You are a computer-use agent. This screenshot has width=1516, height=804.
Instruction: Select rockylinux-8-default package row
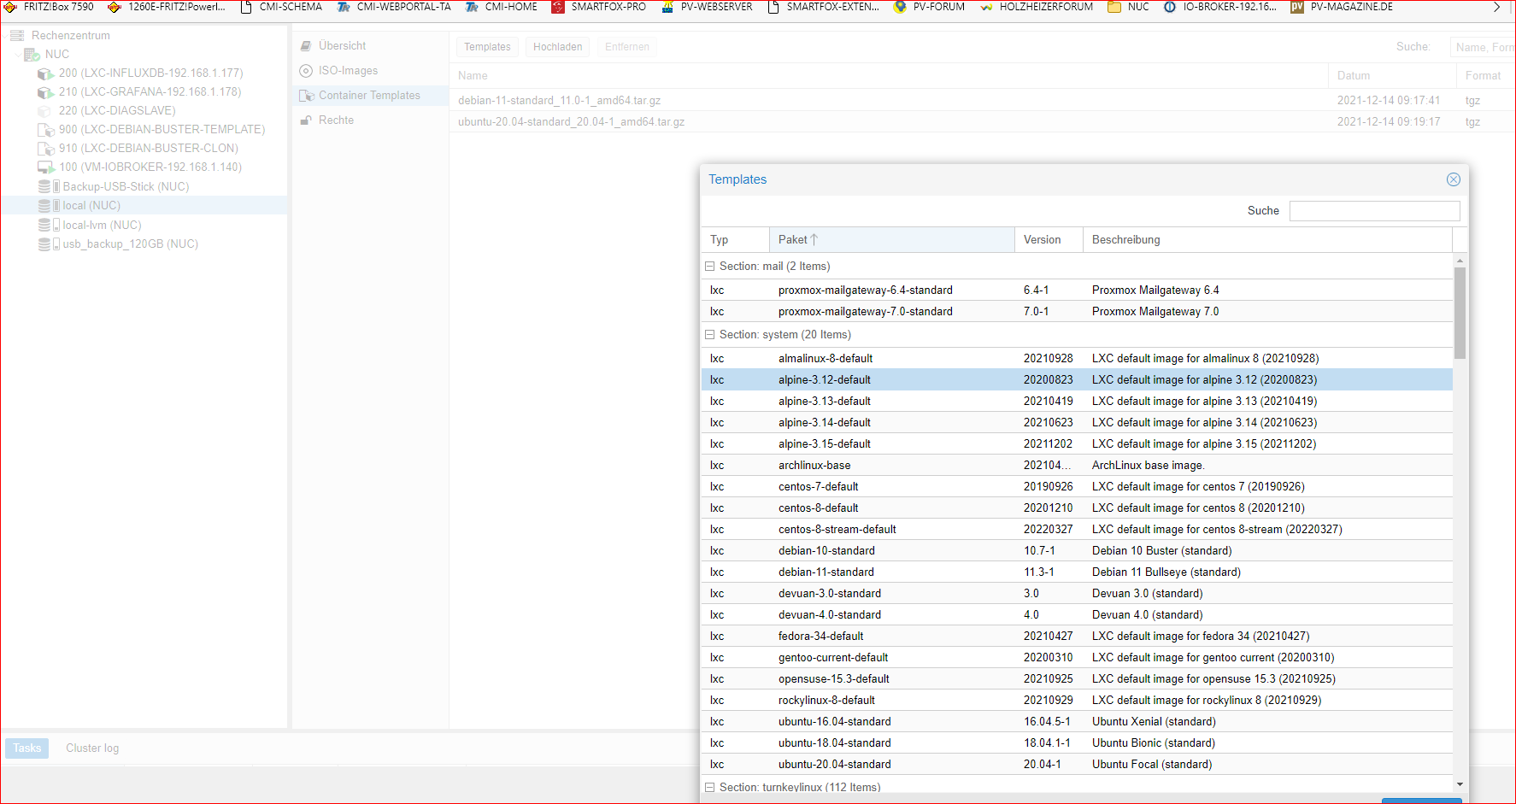click(x=1077, y=701)
